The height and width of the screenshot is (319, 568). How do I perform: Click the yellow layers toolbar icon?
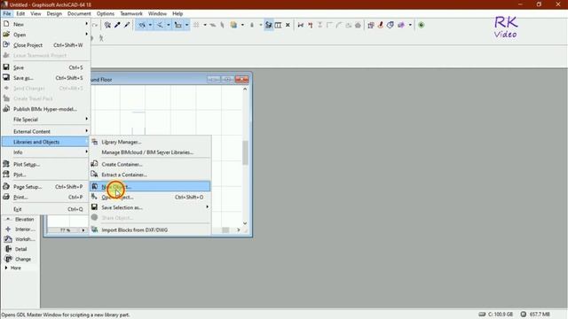(233, 25)
